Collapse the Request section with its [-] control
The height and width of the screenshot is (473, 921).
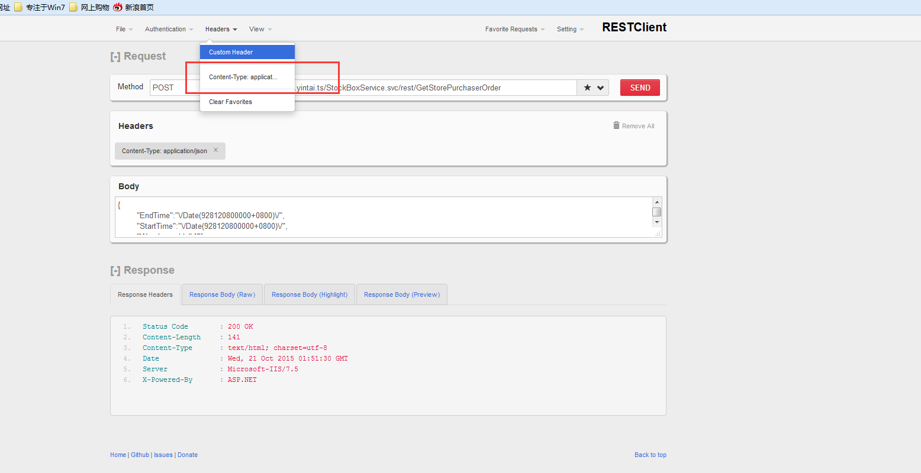tap(114, 56)
